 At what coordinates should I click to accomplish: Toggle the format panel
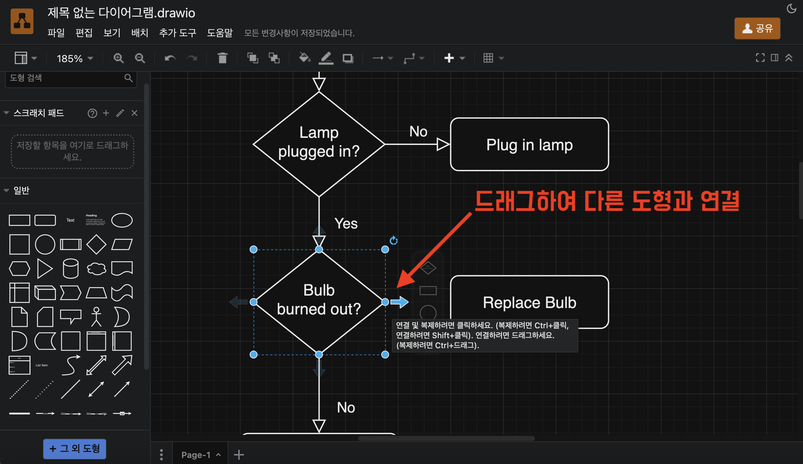(x=775, y=58)
